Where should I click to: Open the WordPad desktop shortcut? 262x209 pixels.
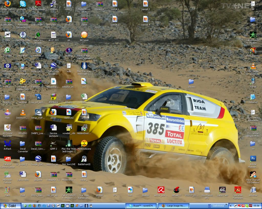coord(23,52)
